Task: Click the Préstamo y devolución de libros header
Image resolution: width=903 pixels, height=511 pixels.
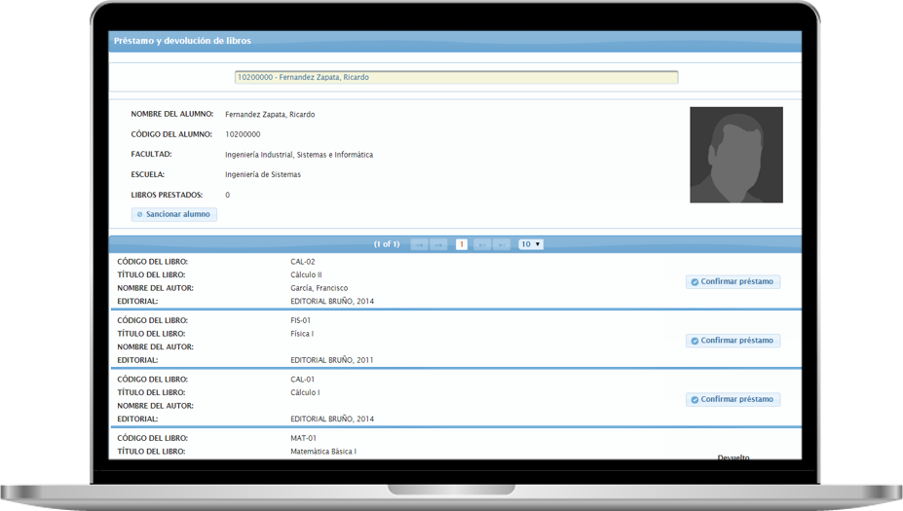Action: point(182,41)
